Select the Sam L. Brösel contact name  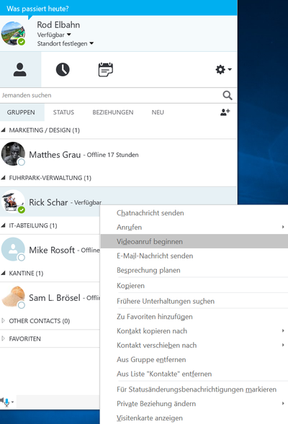click(x=55, y=298)
